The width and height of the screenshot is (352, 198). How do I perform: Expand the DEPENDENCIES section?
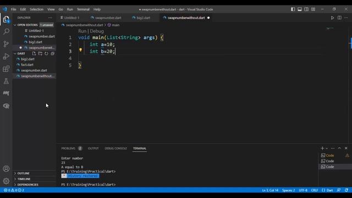pyautogui.click(x=28, y=185)
